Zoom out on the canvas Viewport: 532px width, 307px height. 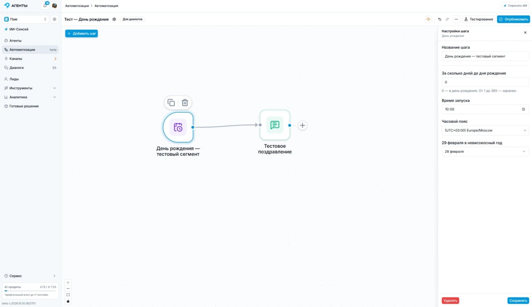click(68, 289)
